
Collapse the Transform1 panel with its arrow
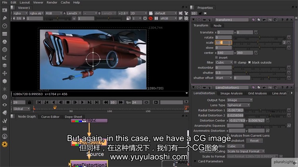click(x=194, y=20)
